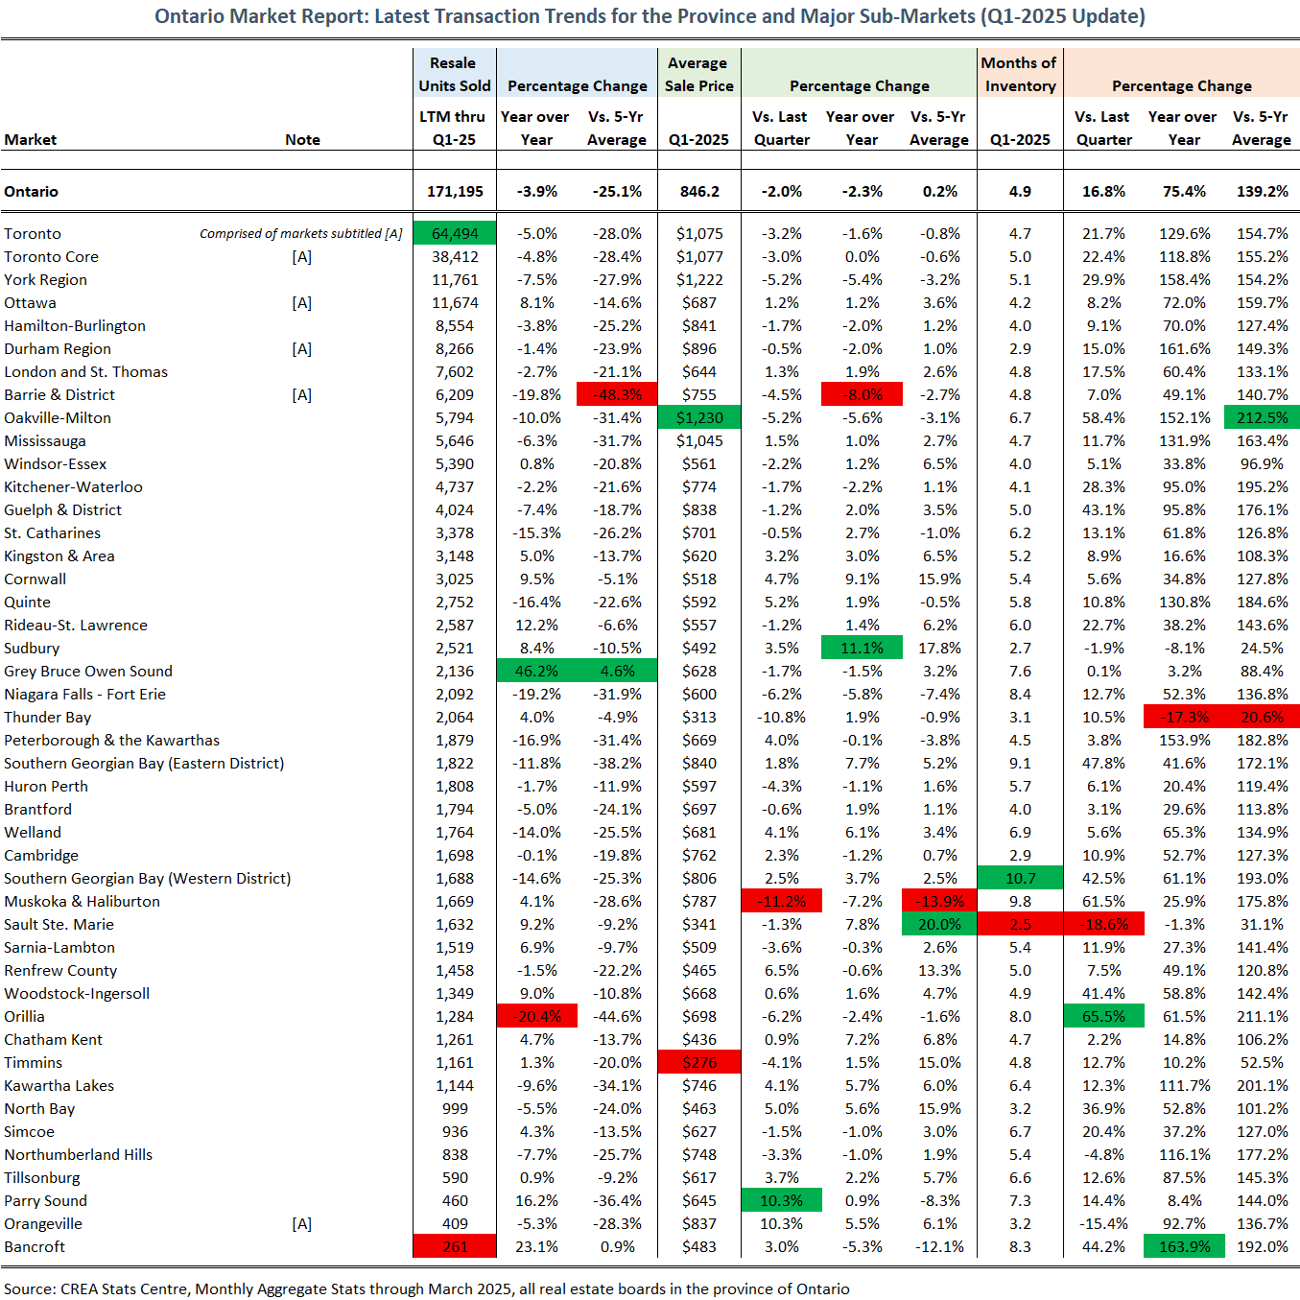Click Muskoka's red highlighted '-11.2%' cell
1300x1300 pixels.
click(781, 901)
